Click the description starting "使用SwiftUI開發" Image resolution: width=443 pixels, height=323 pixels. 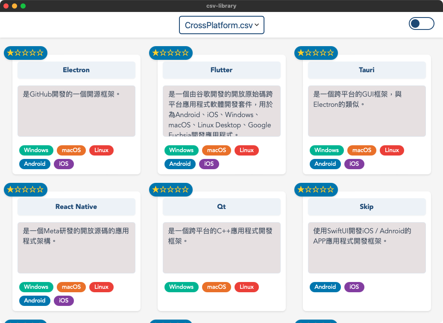tap(367, 248)
